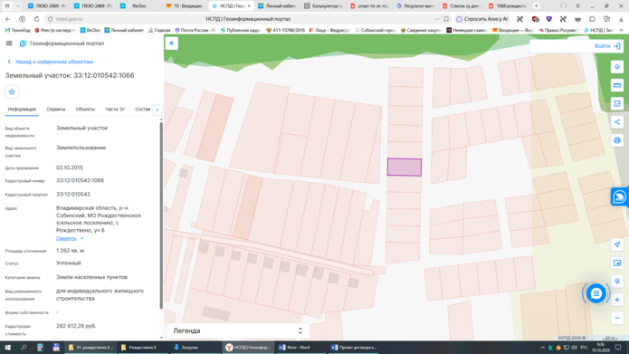Open the measure ruler tool on map
The width and height of the screenshot is (629, 354).
pos(617,85)
